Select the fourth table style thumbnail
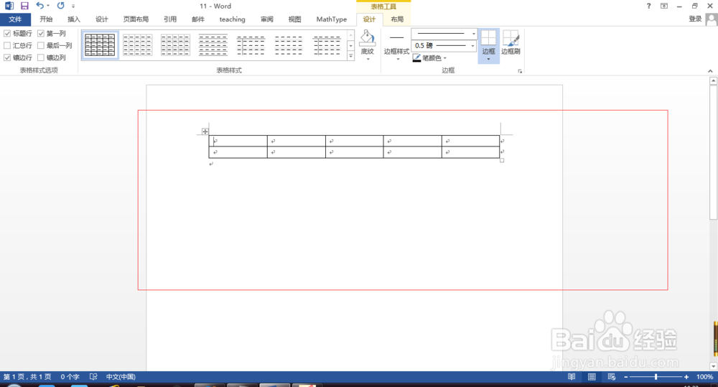Viewport: 718px width, 387px height. pos(213,45)
